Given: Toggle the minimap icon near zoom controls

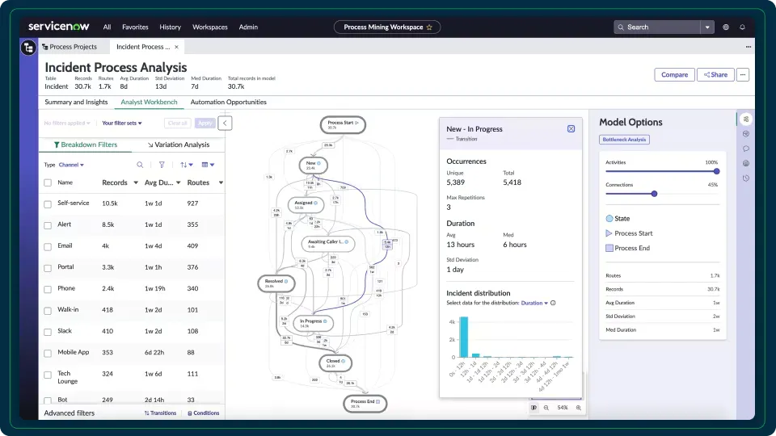Looking at the screenshot, I should coord(533,408).
